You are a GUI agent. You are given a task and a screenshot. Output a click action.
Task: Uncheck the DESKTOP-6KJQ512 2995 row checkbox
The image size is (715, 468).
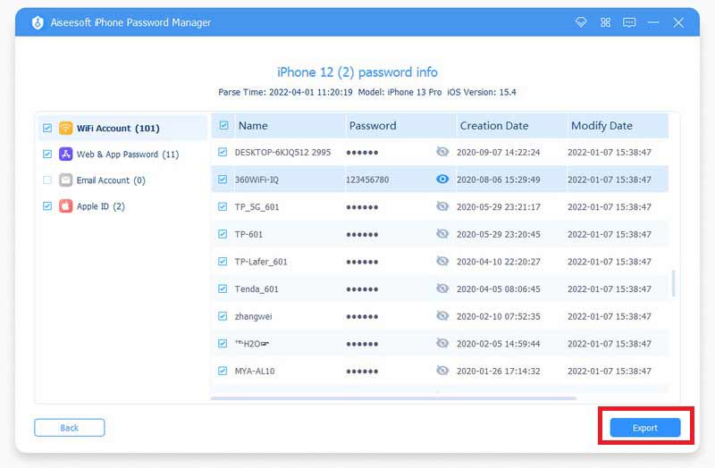pyautogui.click(x=222, y=152)
